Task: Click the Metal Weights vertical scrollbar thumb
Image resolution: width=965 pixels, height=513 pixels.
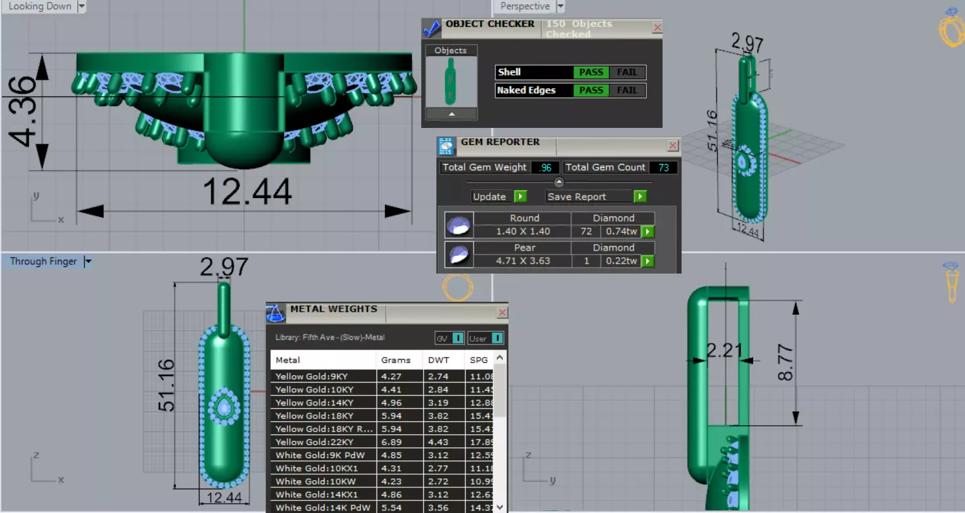Action: pos(500,391)
